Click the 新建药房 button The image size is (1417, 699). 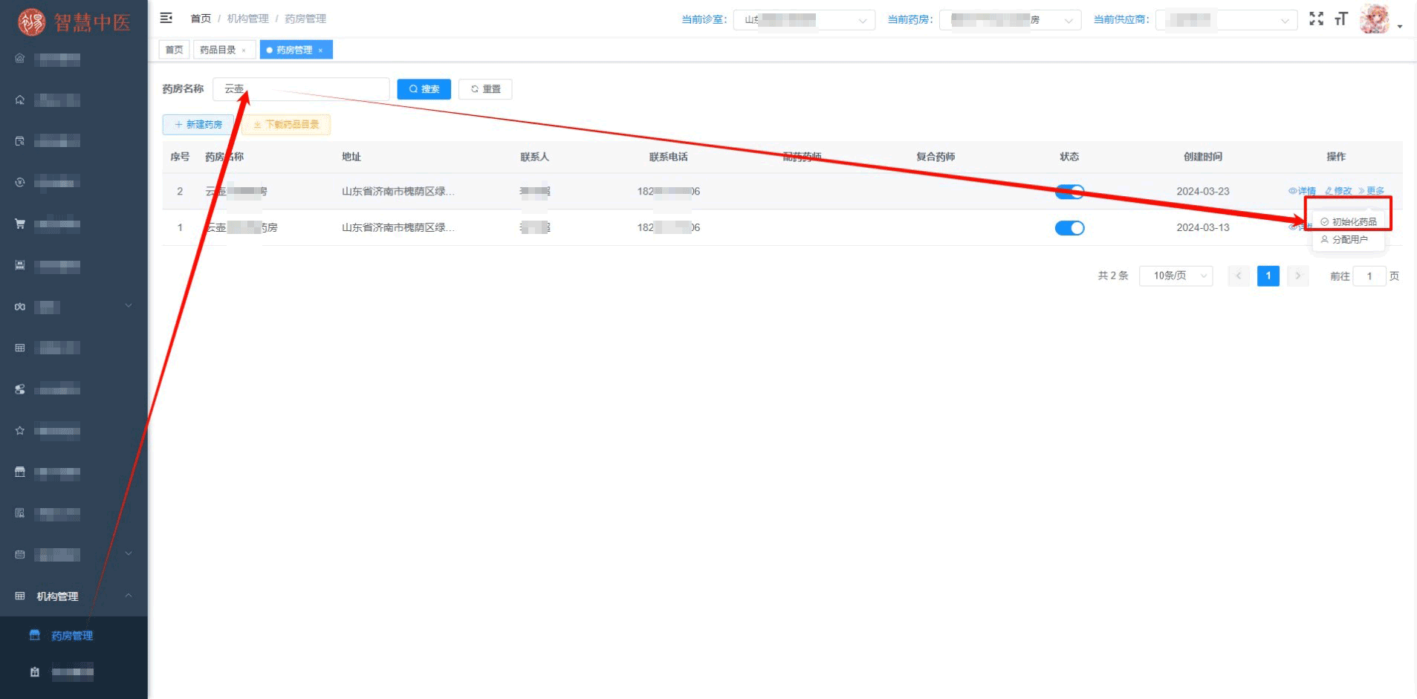point(198,125)
